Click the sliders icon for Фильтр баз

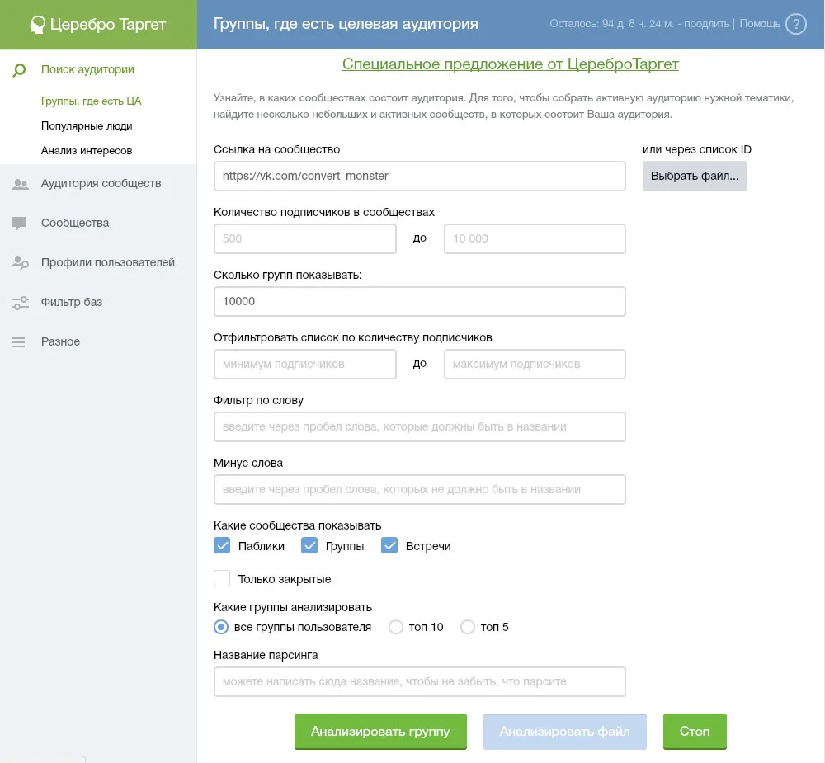pyautogui.click(x=20, y=303)
